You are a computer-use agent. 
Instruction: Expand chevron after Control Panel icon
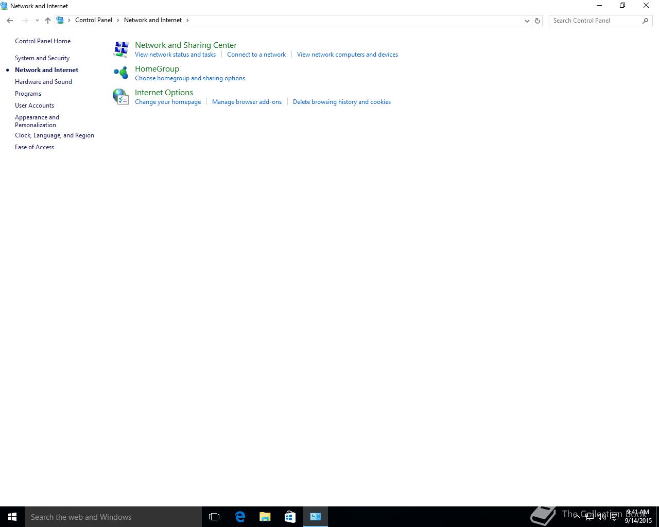(69, 20)
